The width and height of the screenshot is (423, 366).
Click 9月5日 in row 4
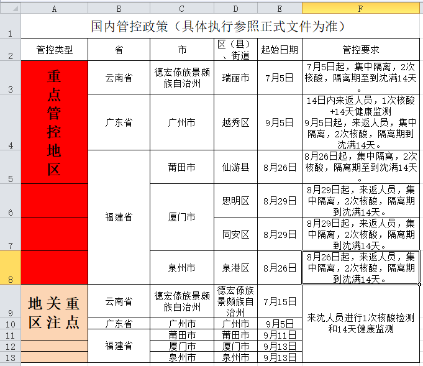coord(280,122)
